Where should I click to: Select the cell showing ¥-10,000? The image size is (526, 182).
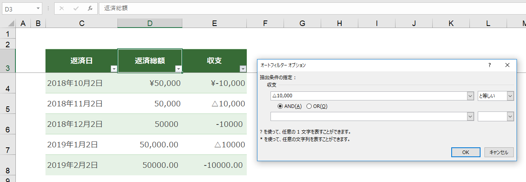pyautogui.click(x=214, y=83)
